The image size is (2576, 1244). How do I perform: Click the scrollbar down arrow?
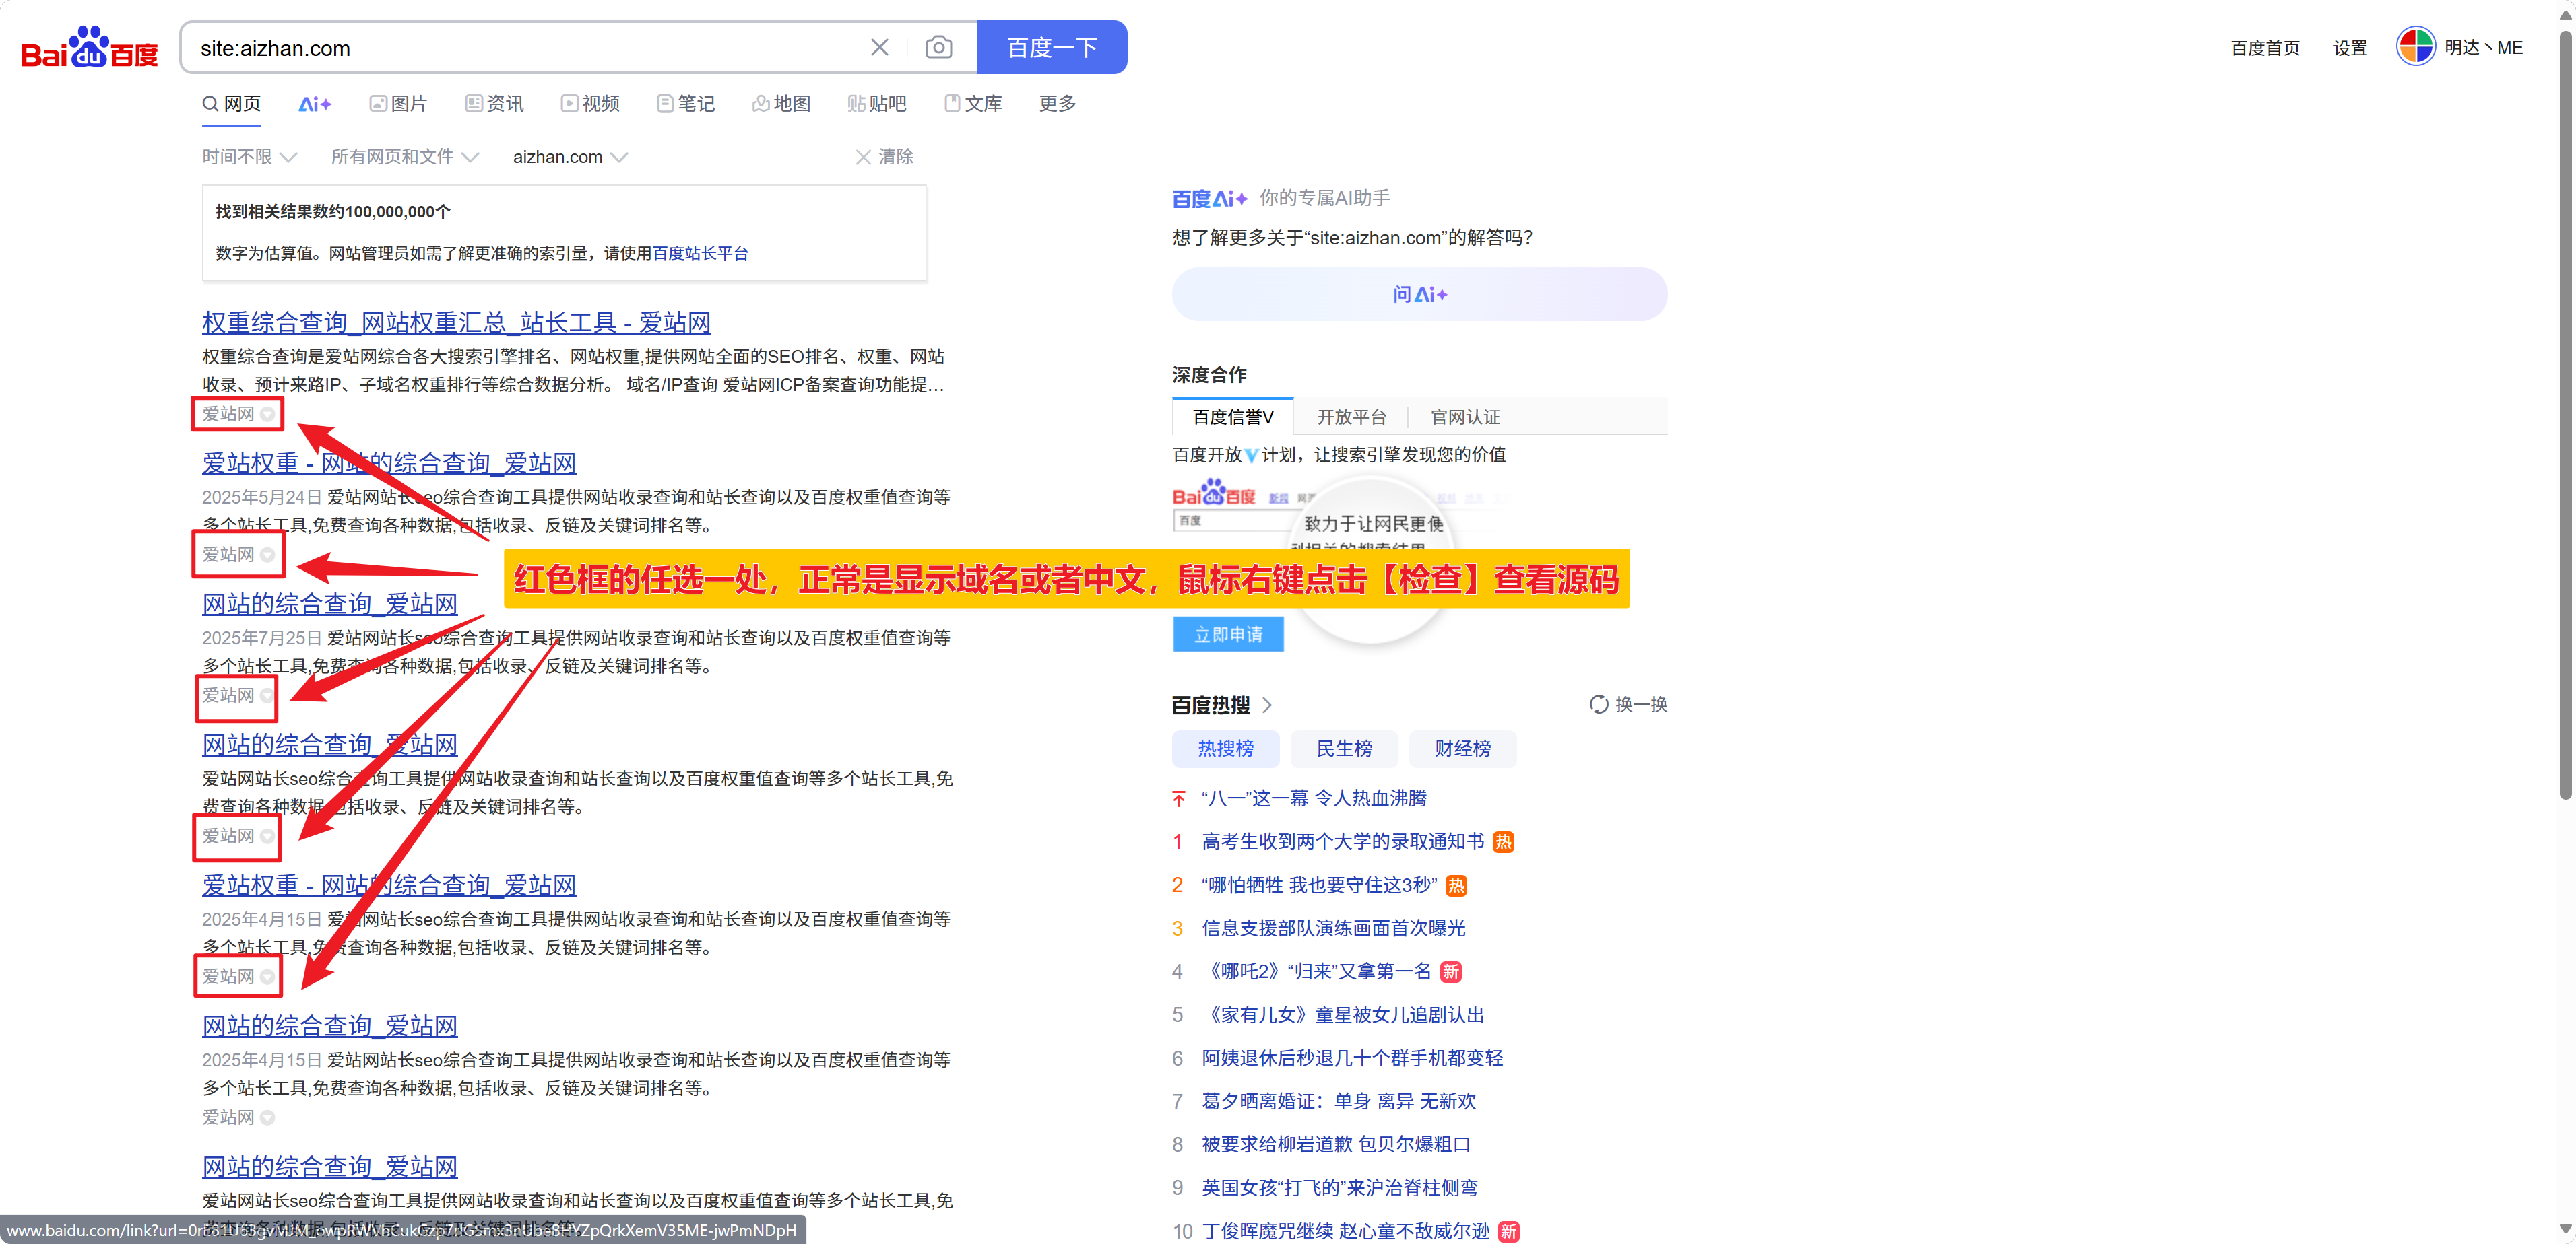(2565, 1228)
